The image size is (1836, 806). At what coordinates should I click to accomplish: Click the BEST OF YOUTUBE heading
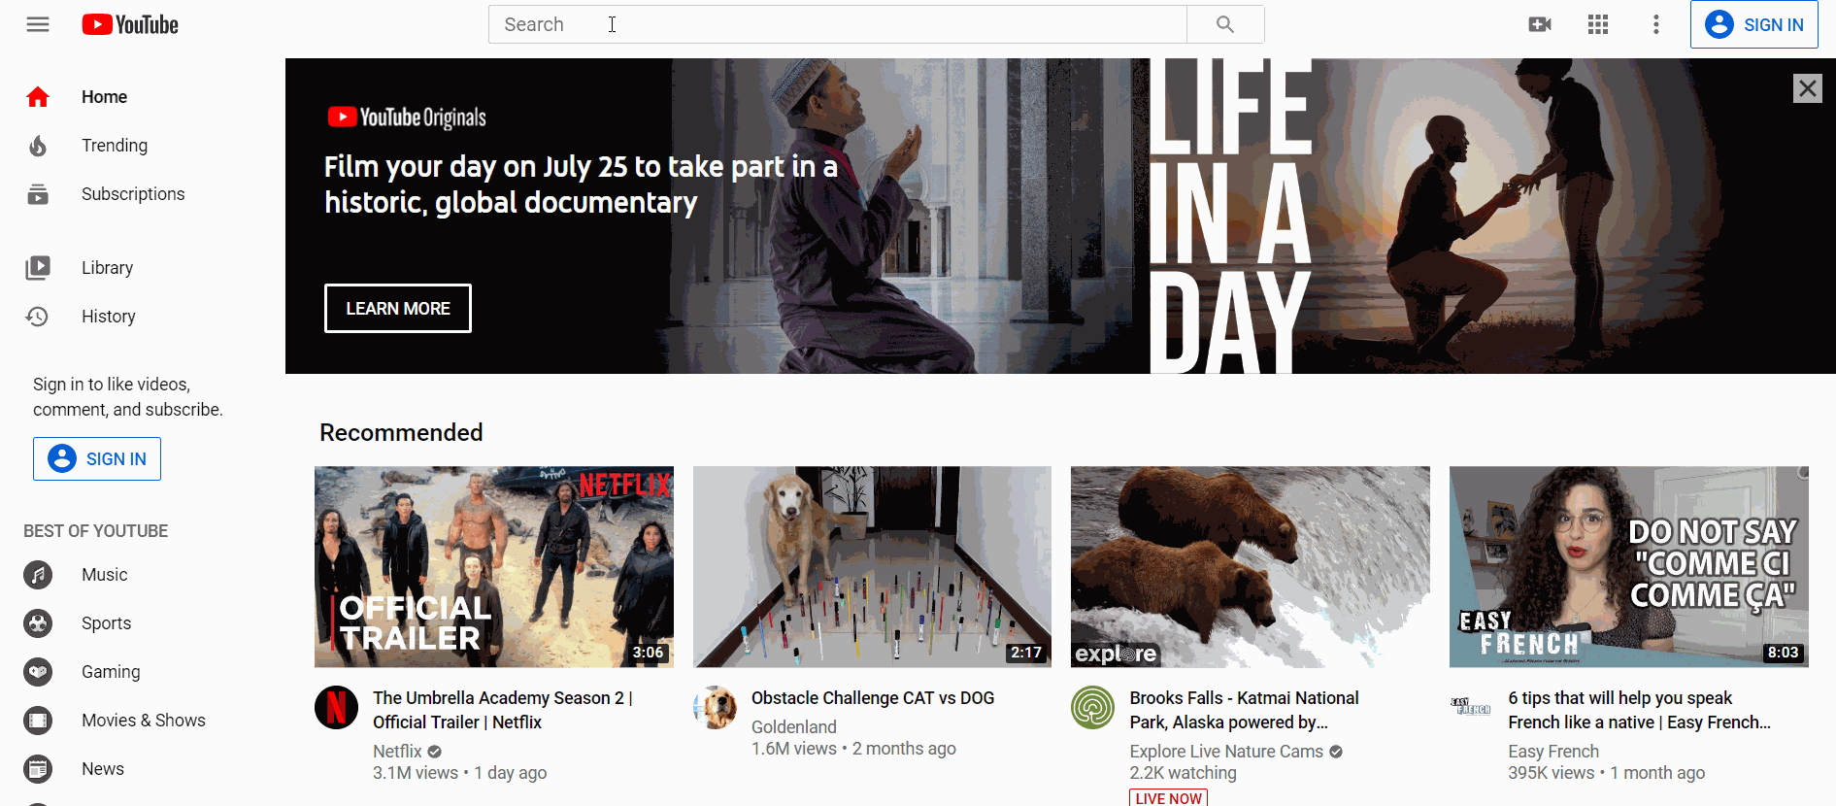pyautogui.click(x=96, y=531)
